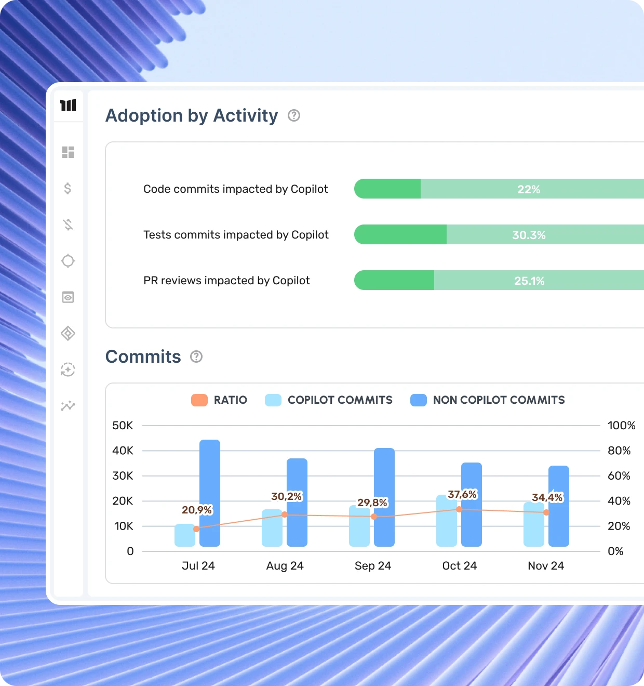
Task: Click the Code commits 22% progress bar
Action: [x=499, y=189]
